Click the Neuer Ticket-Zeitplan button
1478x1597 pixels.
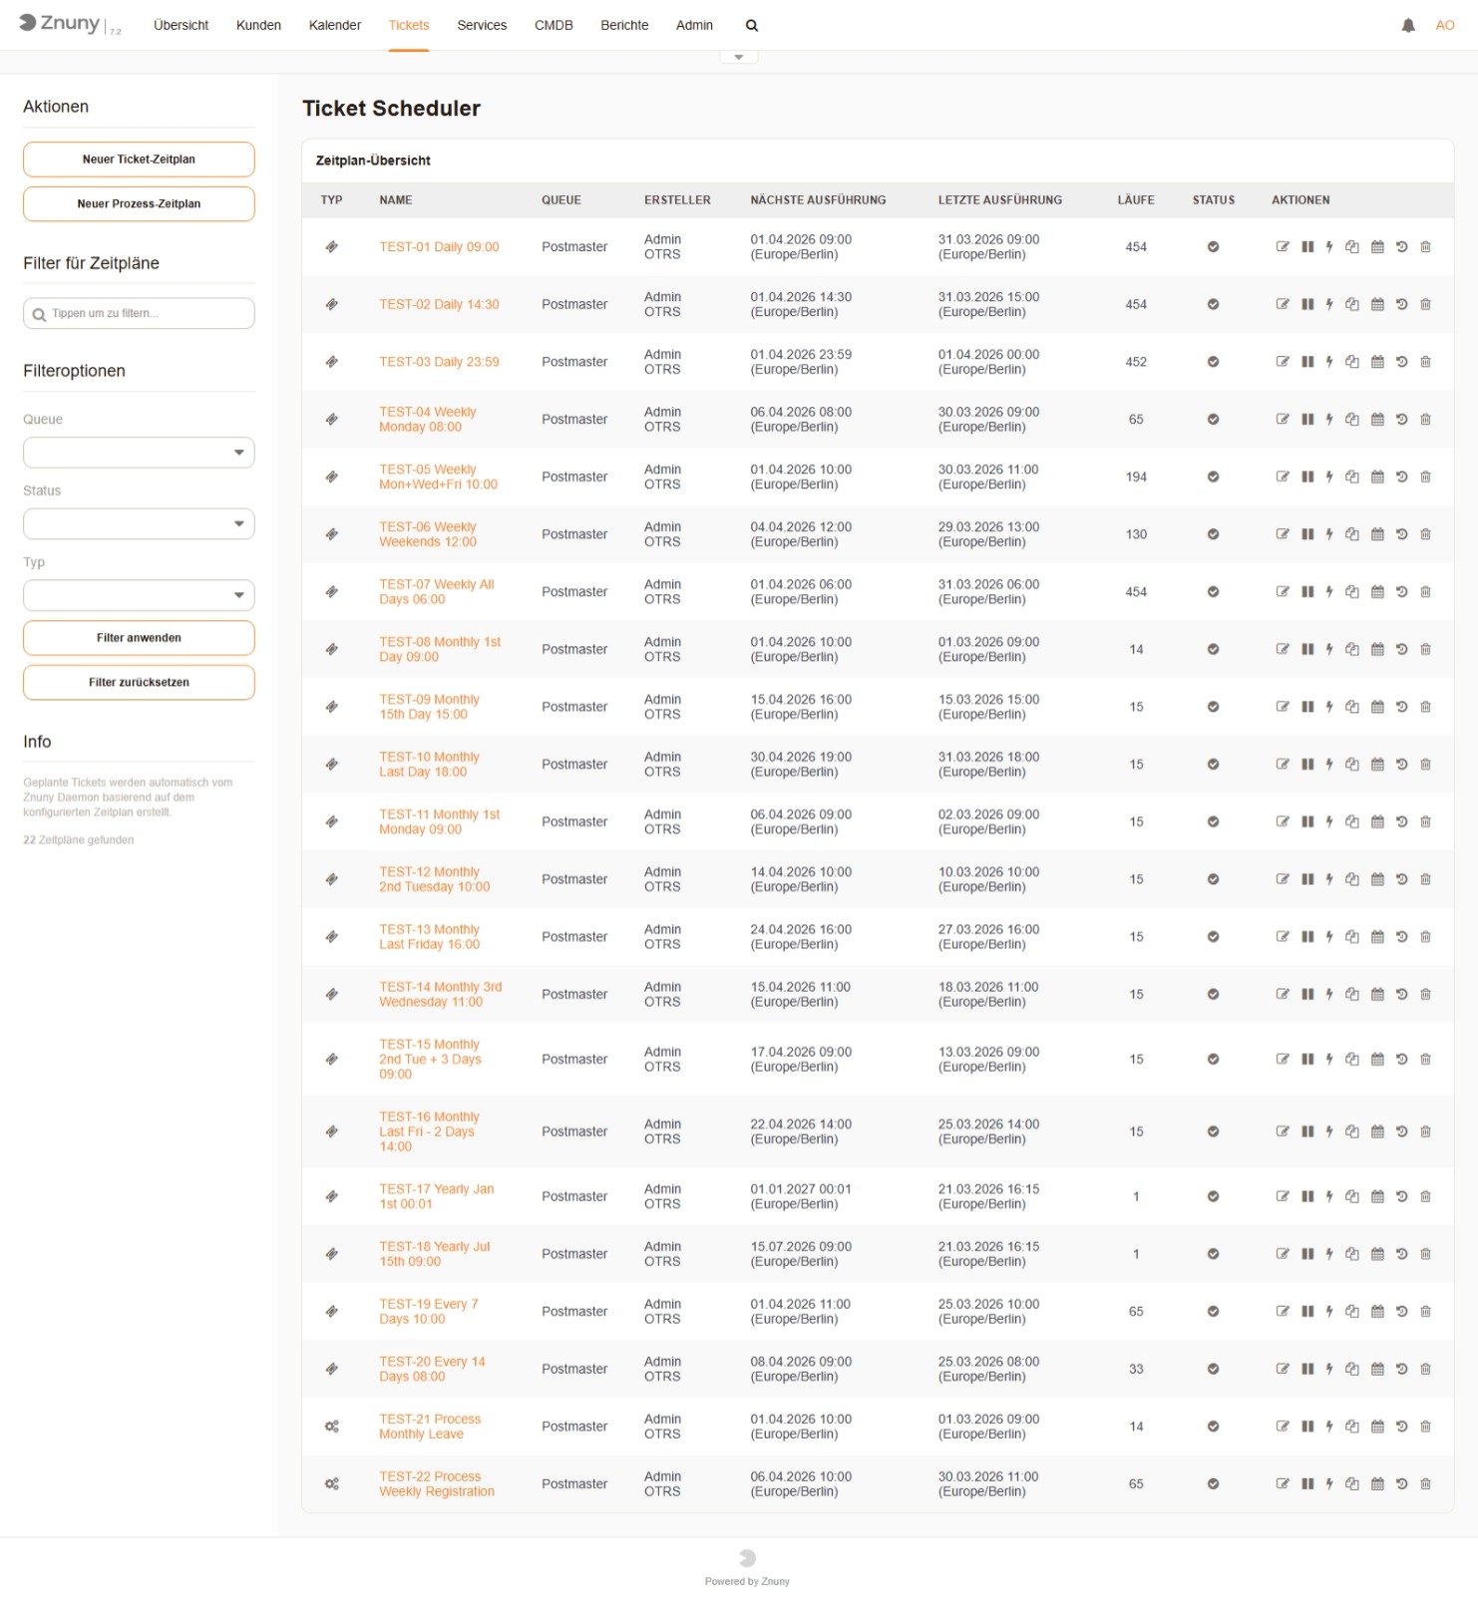[139, 160]
